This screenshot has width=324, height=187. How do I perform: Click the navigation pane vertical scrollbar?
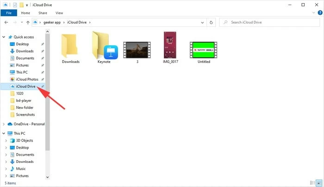point(47,93)
